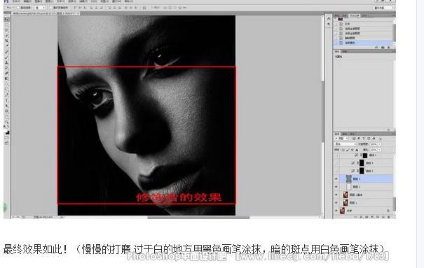The image size is (424, 268).
Task: Select the Path Selection tool
Action: click(6, 106)
